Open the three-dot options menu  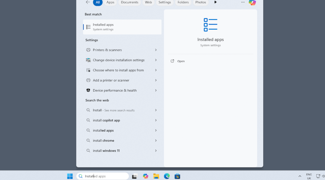pos(243,2)
